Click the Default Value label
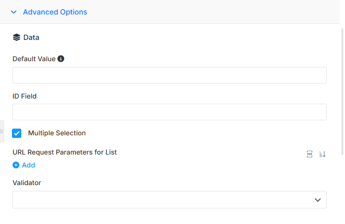This screenshot has height=224, width=345. click(34, 59)
